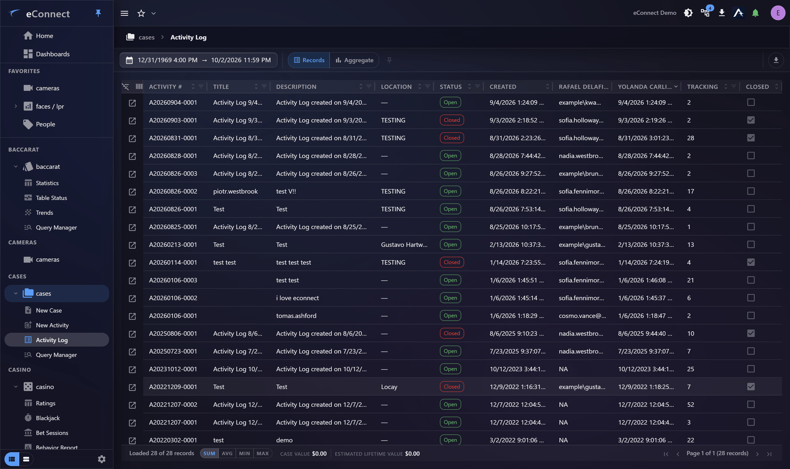Export records with download button
This screenshot has height=469, width=790.
pyautogui.click(x=776, y=60)
